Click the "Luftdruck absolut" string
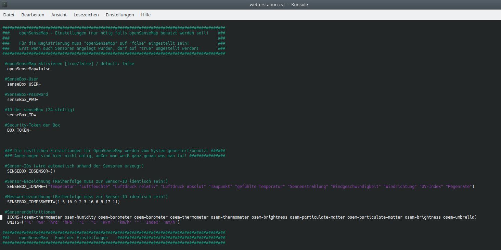The height and width of the screenshot is (250, 501). (x=183, y=187)
